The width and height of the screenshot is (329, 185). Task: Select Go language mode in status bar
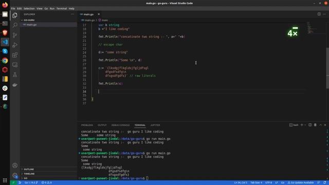click(283, 183)
